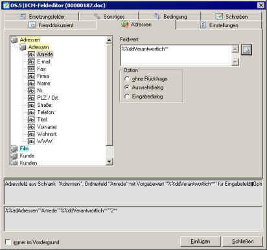The height and width of the screenshot is (250, 267).
Task: Click the E-mail field type icon
Action: [x=31, y=62]
